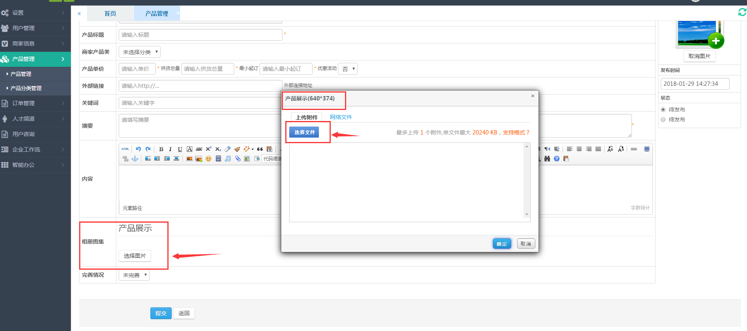
Task: Open editor help with the question mark icon
Action: point(557,159)
